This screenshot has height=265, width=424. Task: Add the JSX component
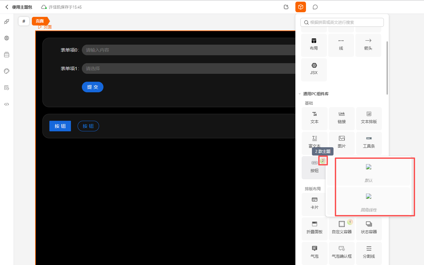click(x=314, y=69)
